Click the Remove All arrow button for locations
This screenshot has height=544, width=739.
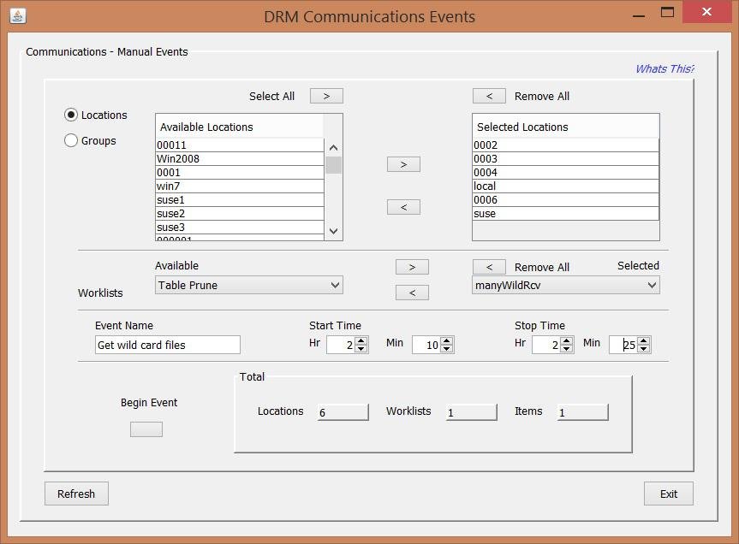(x=489, y=96)
